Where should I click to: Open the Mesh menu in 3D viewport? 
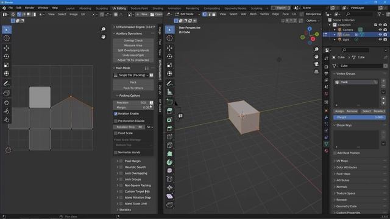(x=253, y=14)
